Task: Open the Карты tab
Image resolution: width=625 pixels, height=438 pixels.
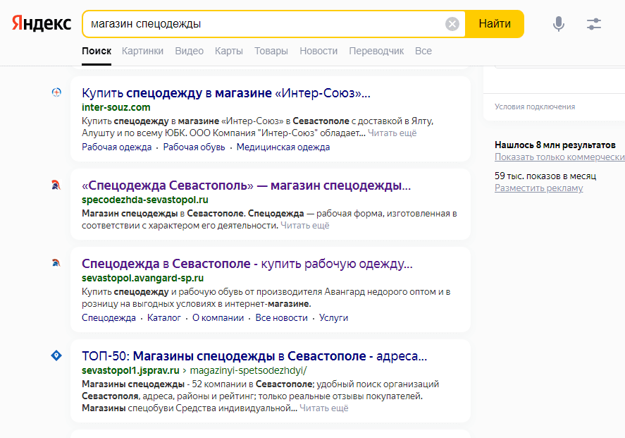Action: 229,51
